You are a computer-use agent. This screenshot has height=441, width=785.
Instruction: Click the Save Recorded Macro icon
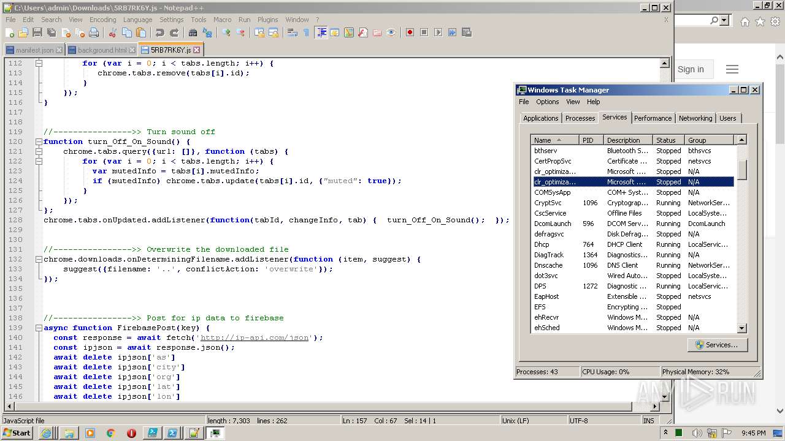(466, 32)
